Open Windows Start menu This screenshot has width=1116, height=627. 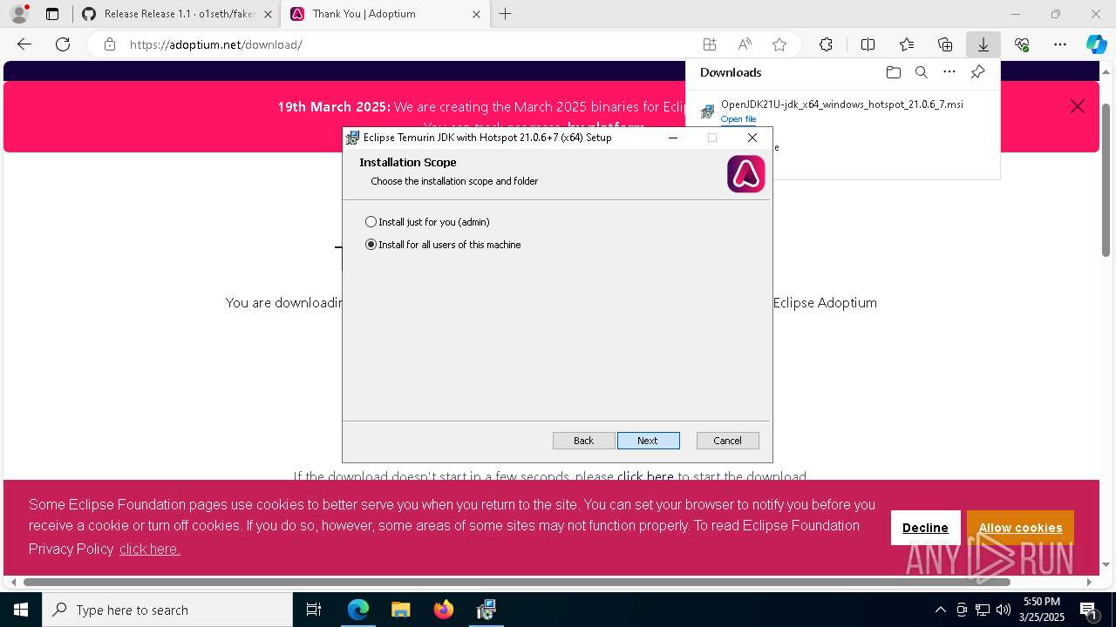point(21,610)
